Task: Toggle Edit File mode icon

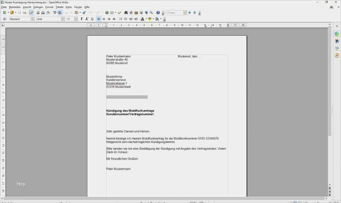Action: 32,13
